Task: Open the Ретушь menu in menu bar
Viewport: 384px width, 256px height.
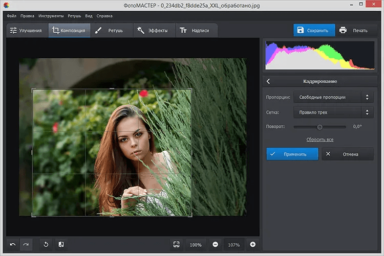Action: pos(75,16)
